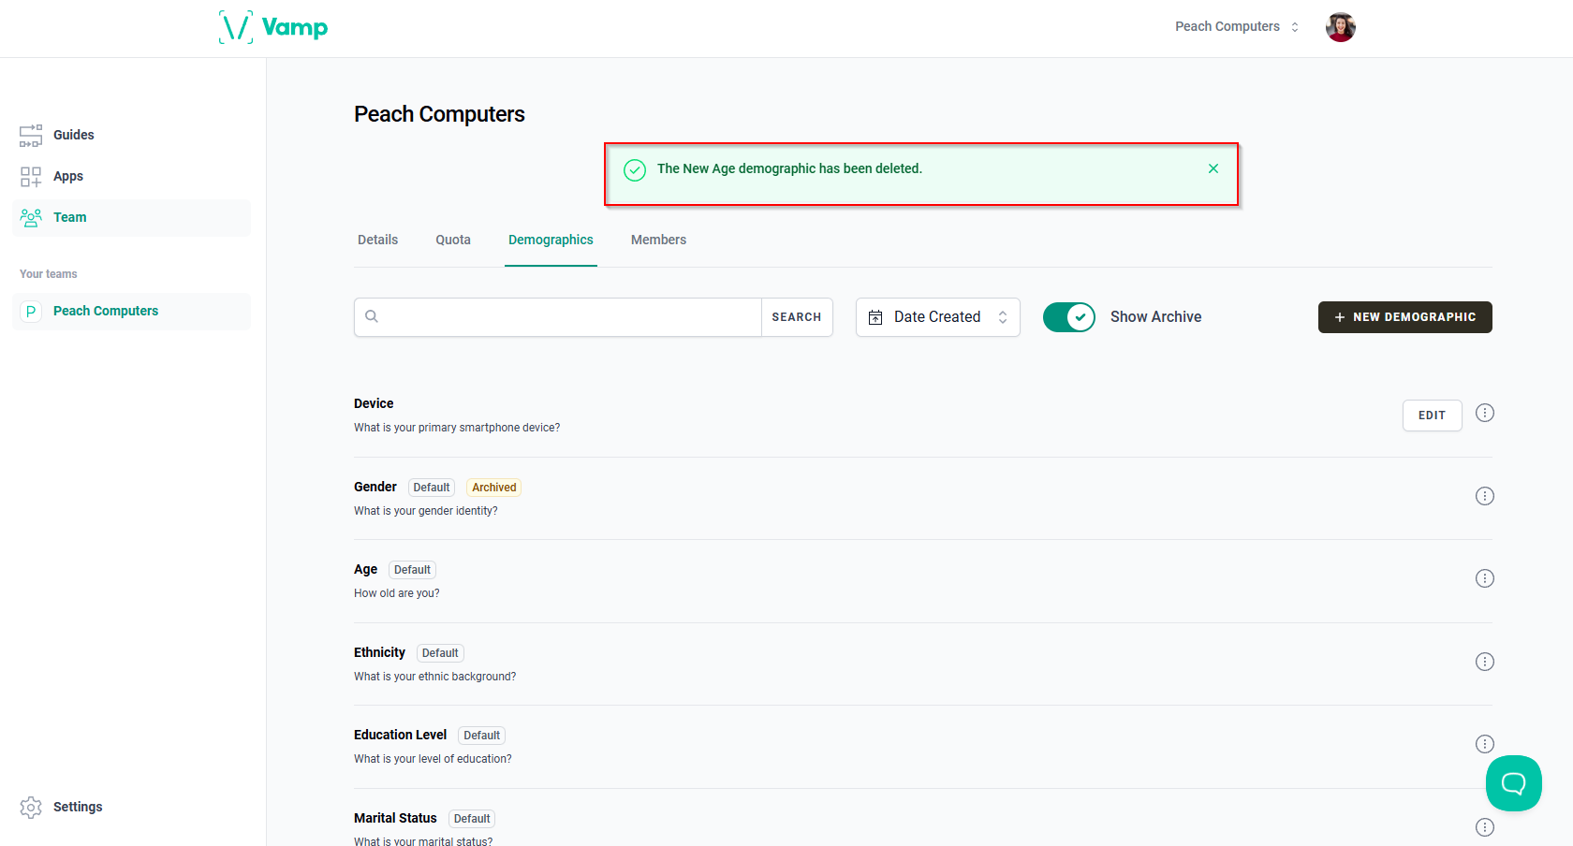Image resolution: width=1573 pixels, height=846 pixels.
Task: Click the 'Your teams' section label
Action: tap(49, 274)
